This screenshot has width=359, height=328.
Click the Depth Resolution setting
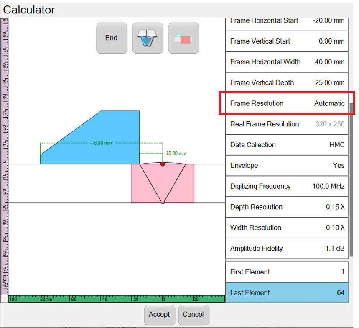(287, 207)
